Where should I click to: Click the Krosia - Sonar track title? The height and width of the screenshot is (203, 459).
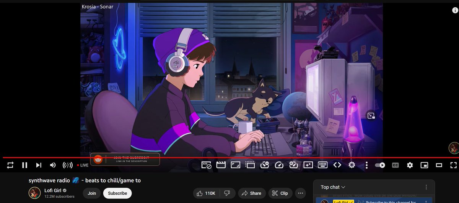coord(98,6)
